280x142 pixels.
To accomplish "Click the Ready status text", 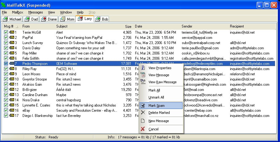I will (53, 137).
